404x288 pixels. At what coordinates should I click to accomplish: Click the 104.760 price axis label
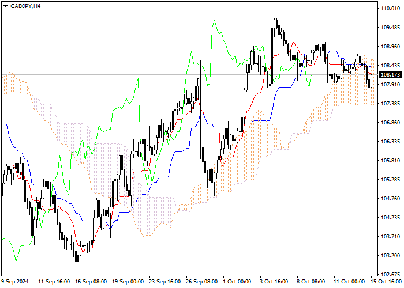tap(390, 199)
